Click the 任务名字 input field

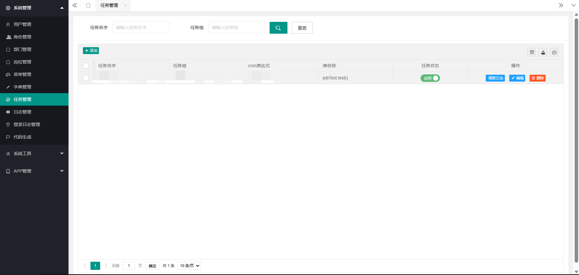(x=141, y=27)
